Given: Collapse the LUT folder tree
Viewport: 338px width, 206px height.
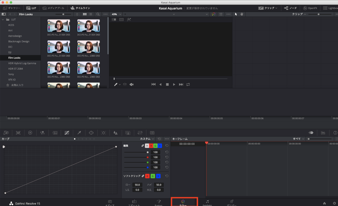Looking at the screenshot, I should pos(3,20).
